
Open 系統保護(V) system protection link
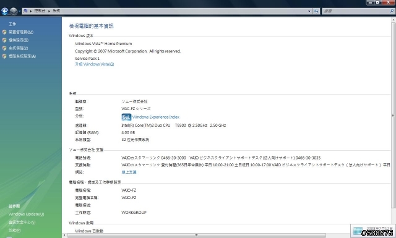(x=18, y=48)
